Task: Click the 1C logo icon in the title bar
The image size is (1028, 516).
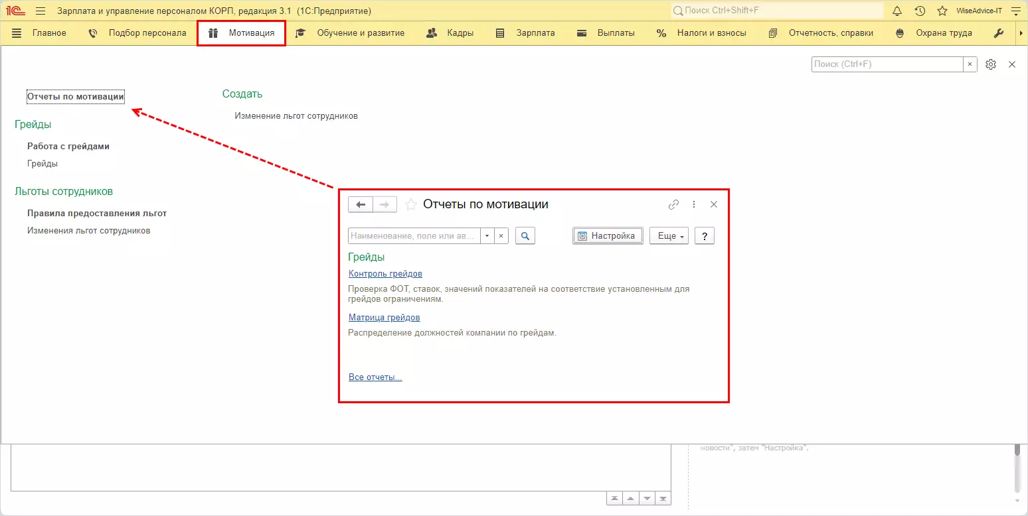Action: pyautogui.click(x=15, y=11)
